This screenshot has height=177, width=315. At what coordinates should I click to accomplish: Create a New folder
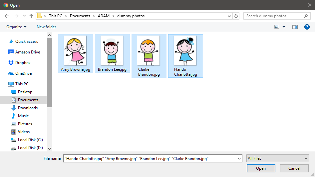[x=46, y=27]
